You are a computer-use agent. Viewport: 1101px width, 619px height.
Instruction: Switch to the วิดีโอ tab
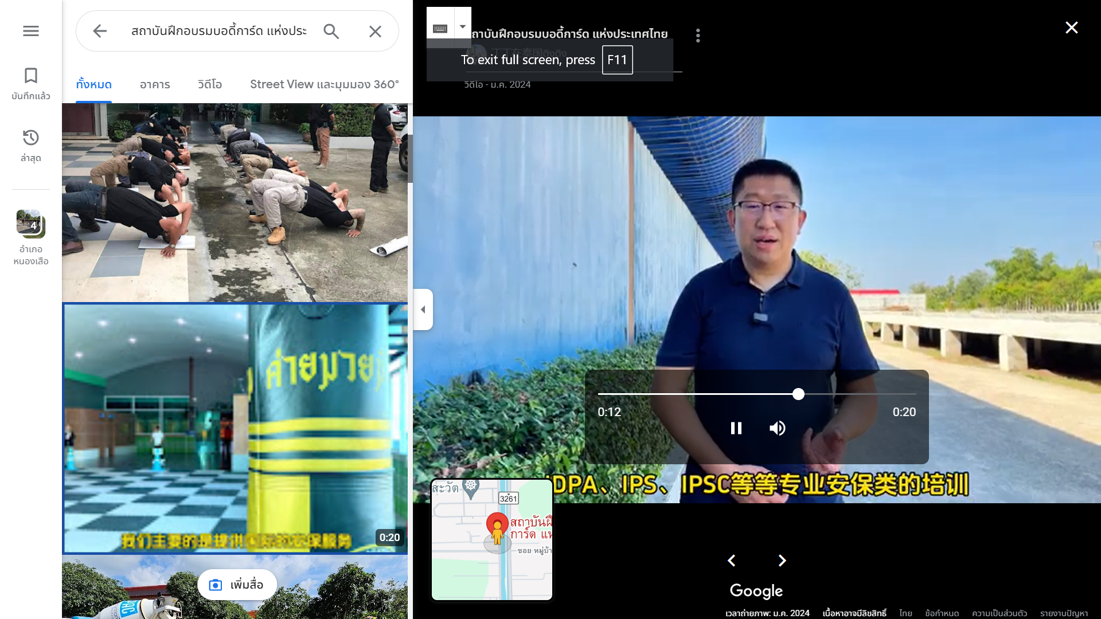[x=210, y=84]
